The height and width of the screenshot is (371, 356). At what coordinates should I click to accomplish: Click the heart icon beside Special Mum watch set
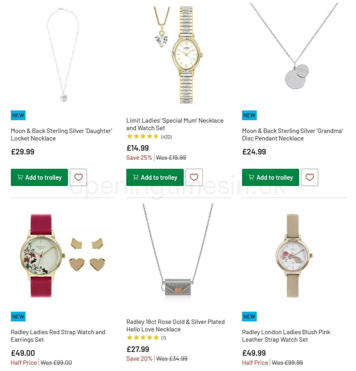(x=194, y=177)
